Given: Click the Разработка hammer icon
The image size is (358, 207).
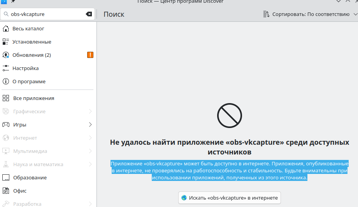Looking at the screenshot, I should [x=6, y=204].
